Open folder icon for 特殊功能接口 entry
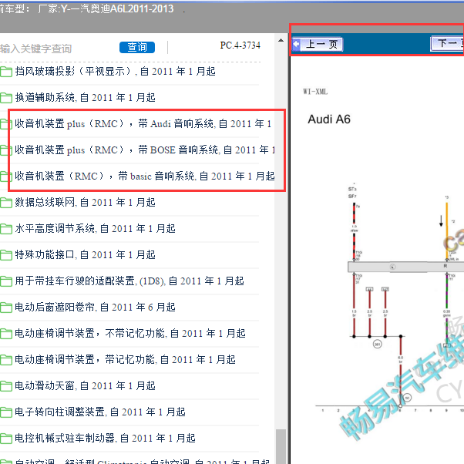 click(x=6, y=255)
